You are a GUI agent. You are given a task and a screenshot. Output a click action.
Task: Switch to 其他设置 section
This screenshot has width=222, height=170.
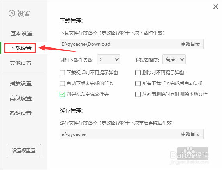pyautogui.click(x=21, y=63)
